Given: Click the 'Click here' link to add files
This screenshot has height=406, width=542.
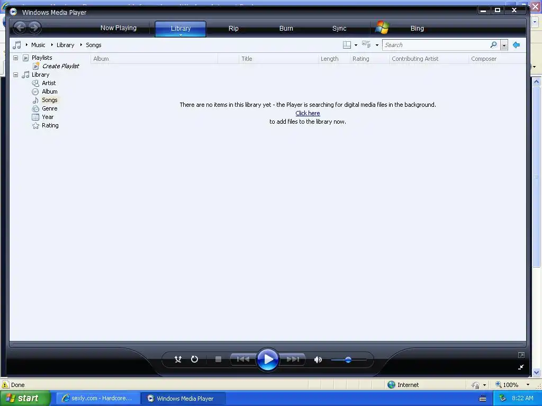Looking at the screenshot, I should tap(308, 113).
